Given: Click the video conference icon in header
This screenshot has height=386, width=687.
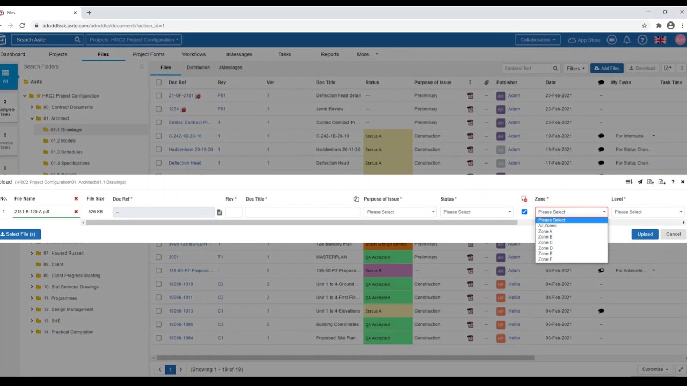Looking at the screenshot, I should pyautogui.click(x=612, y=40).
